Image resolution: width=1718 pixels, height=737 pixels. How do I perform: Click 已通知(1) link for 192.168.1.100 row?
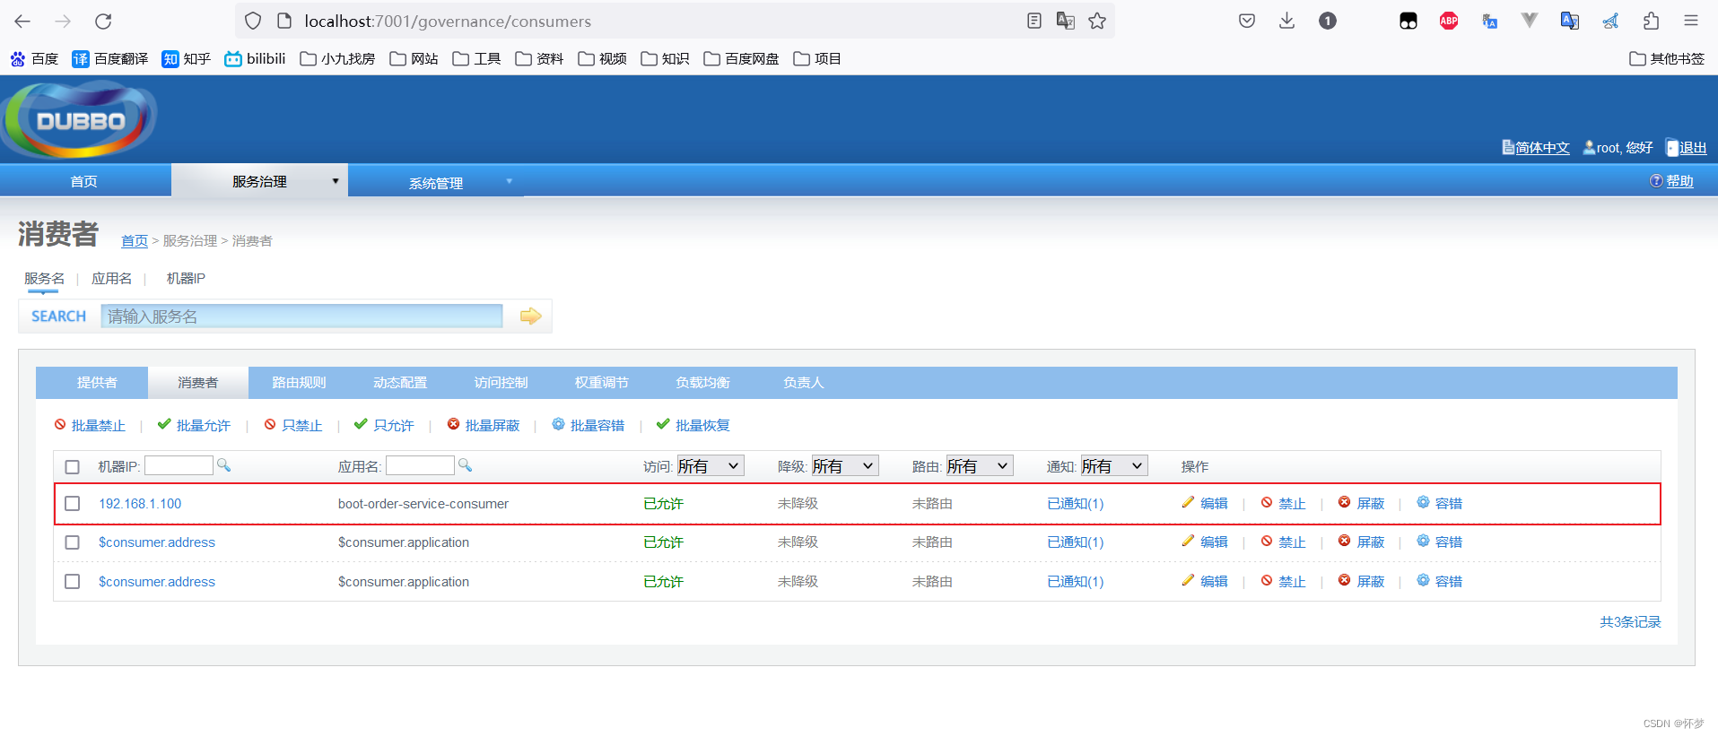tap(1075, 503)
